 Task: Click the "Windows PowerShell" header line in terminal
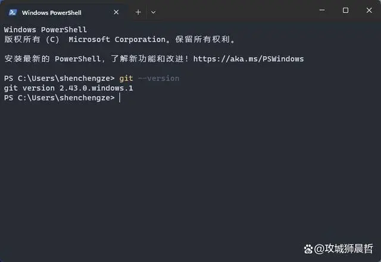click(45, 30)
